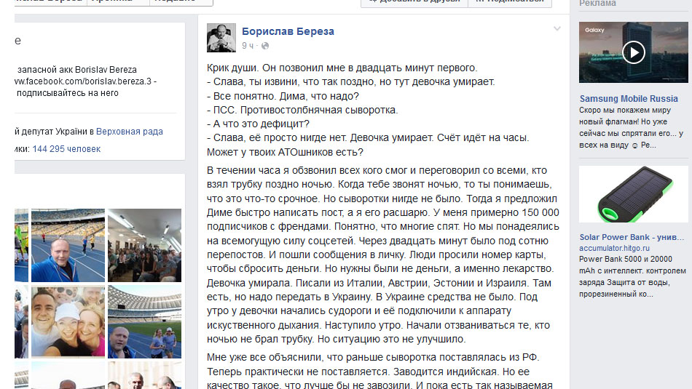Screen dimensions: 692x389
Task: Open the Борислав Береза author name link
Action: [x=288, y=31]
